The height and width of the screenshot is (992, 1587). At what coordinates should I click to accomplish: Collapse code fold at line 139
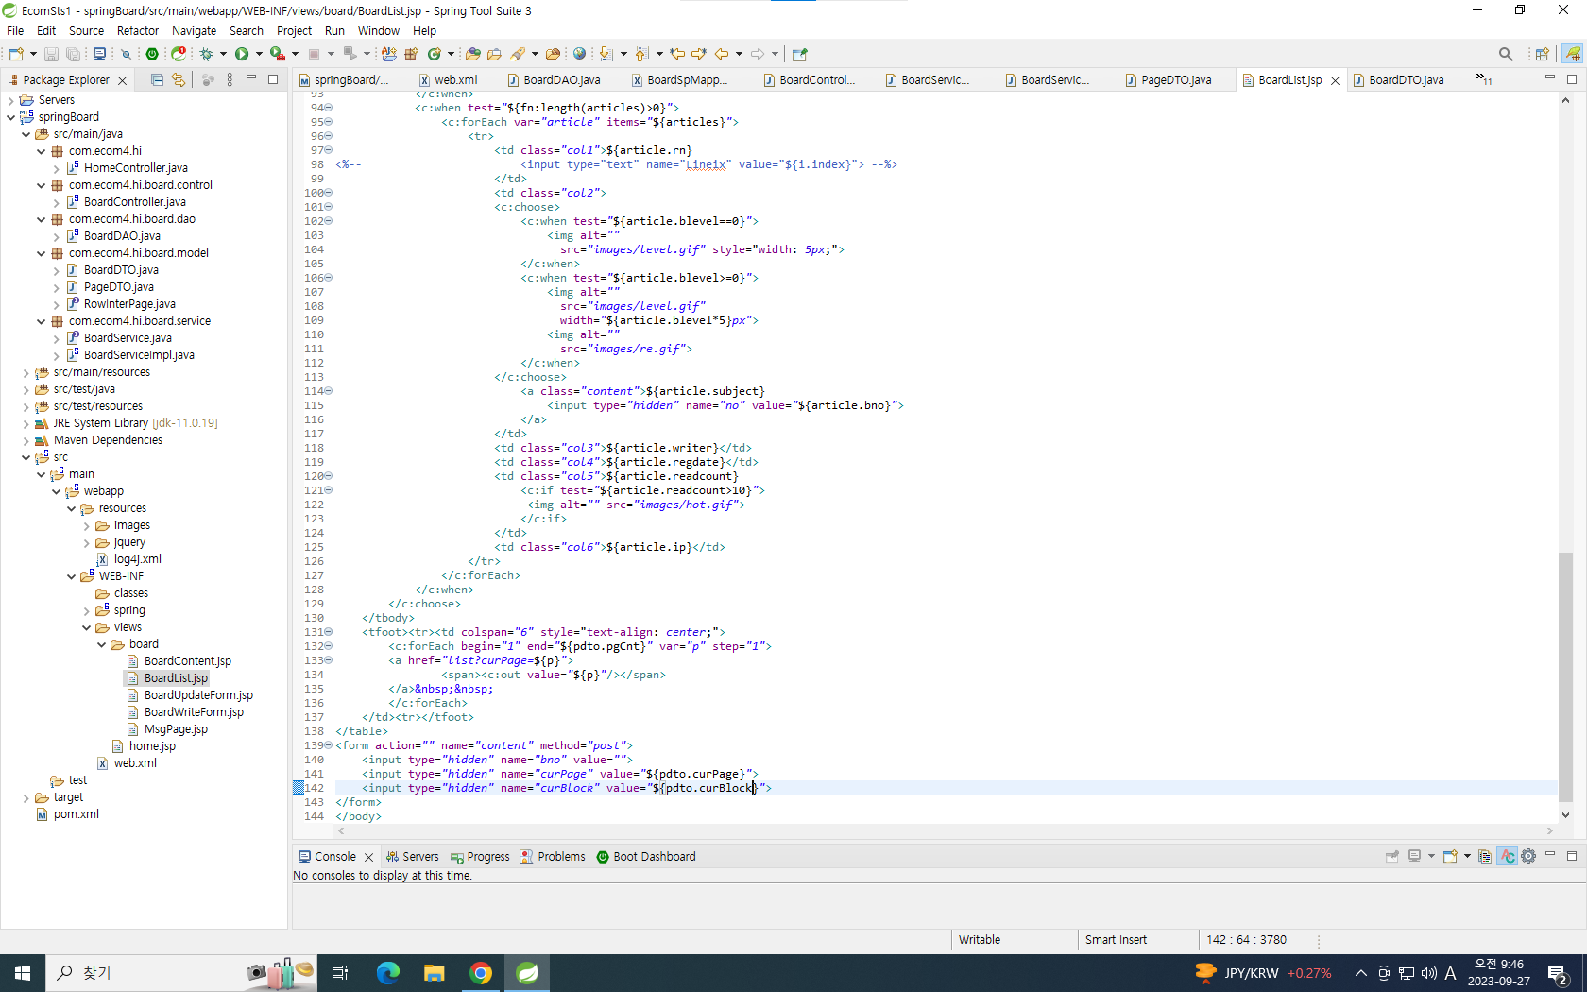(x=329, y=745)
